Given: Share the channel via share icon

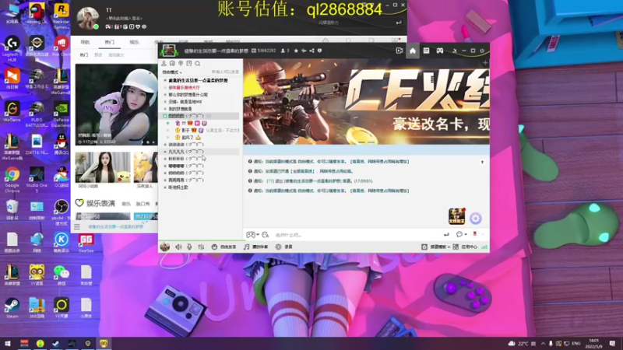Looking at the screenshot, I should click(x=312, y=51).
